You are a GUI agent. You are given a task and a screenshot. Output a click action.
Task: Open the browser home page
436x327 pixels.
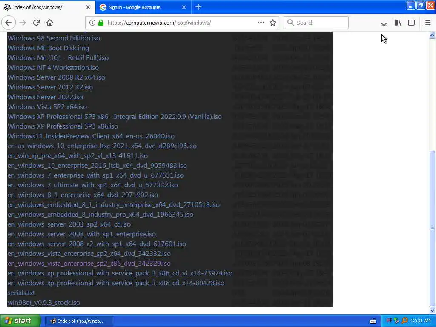pyautogui.click(x=50, y=23)
